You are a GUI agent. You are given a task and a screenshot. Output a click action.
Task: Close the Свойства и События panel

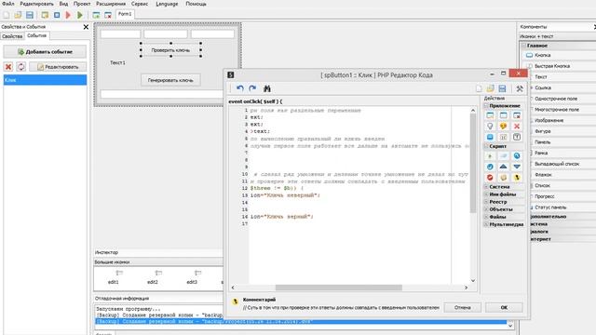86,27
